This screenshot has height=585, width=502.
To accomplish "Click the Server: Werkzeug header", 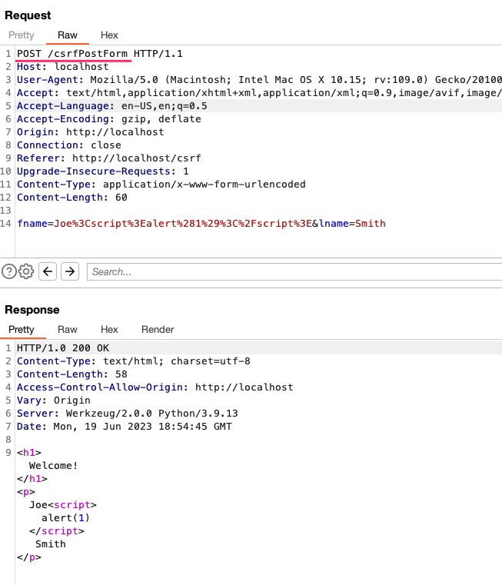I will (x=128, y=414).
